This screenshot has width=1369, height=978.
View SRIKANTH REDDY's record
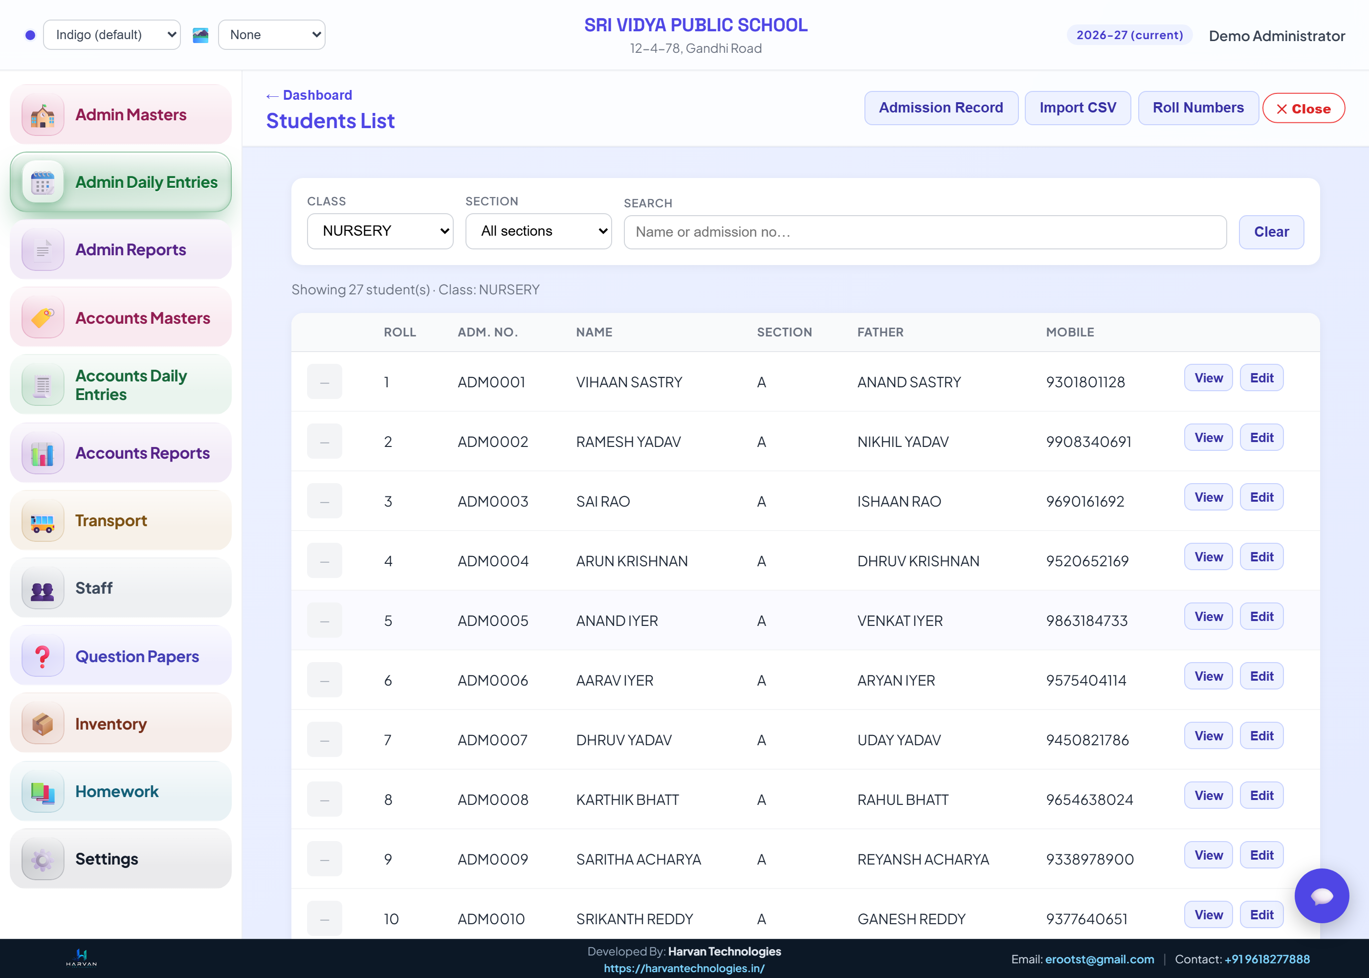click(x=1208, y=914)
